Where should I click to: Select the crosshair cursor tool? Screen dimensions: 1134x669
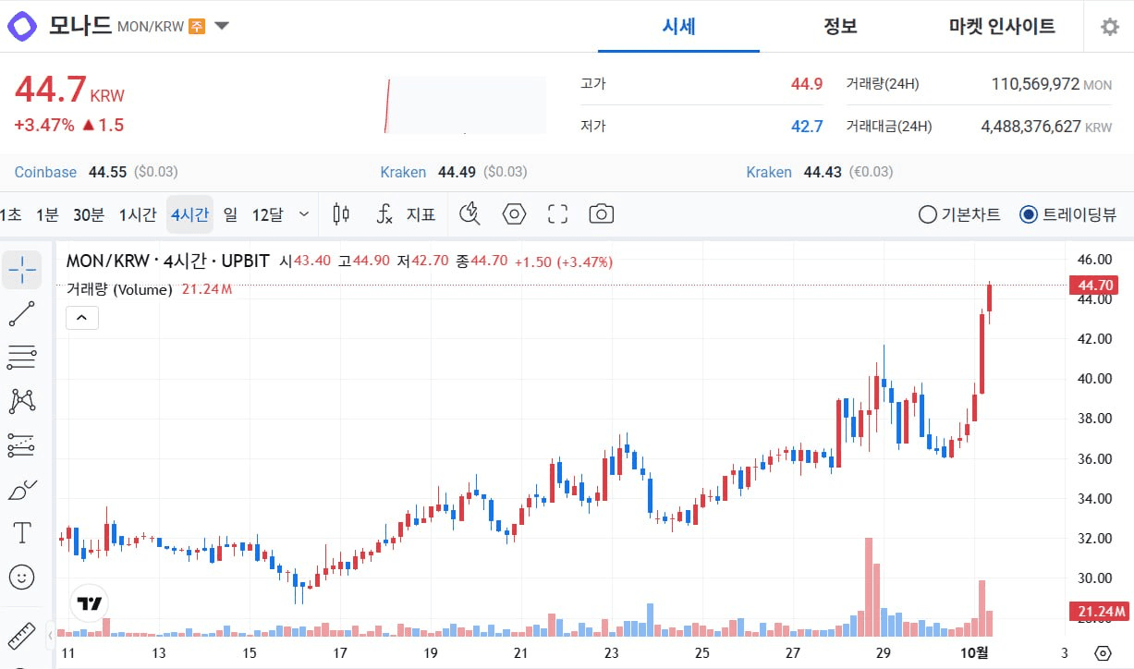pos(22,269)
